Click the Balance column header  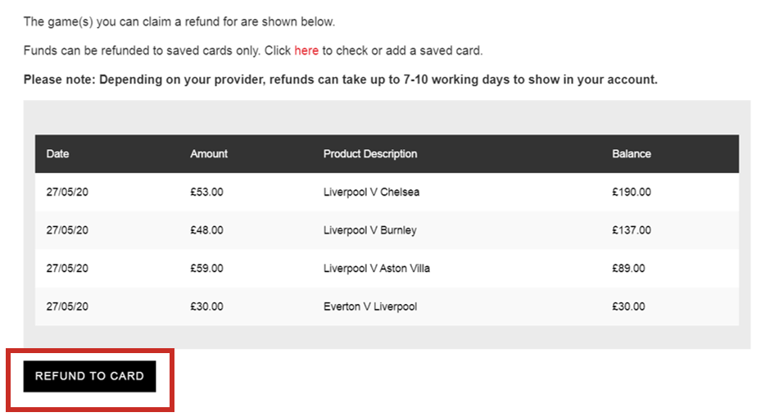[632, 154]
